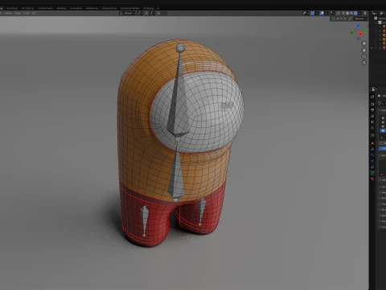
Task: Open the pivot point dropdown
Action: click(140, 13)
